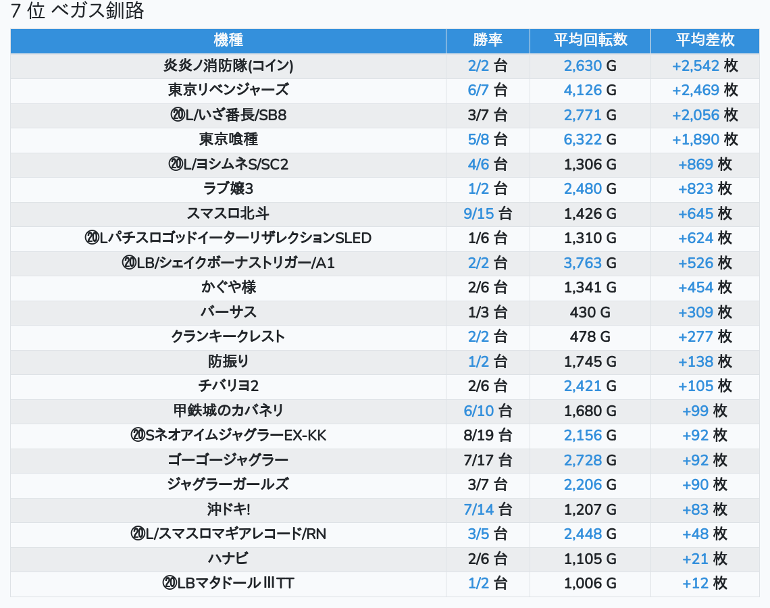Click the 機種 column header
Screen dimensions: 770x608
point(228,41)
